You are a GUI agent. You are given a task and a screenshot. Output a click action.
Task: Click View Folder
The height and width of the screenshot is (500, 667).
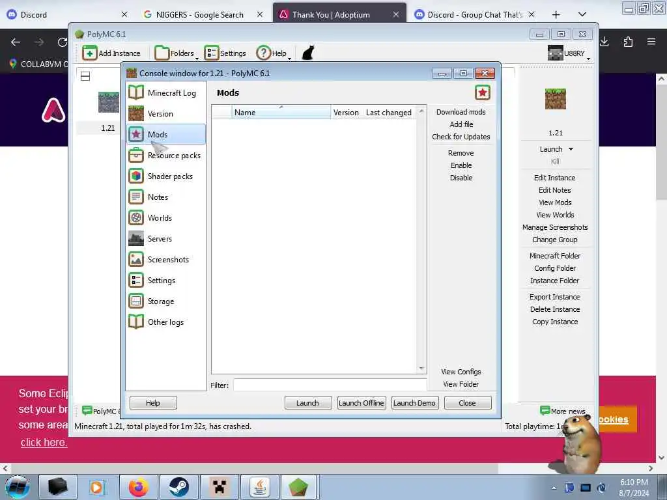461,384
